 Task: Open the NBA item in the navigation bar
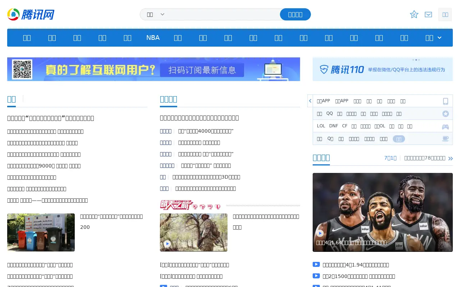(x=153, y=38)
